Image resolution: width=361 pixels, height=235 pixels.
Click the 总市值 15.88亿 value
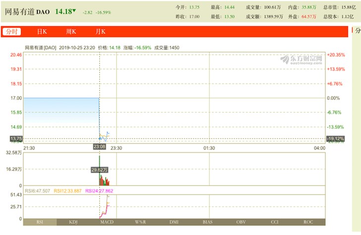pyautogui.click(x=349, y=7)
